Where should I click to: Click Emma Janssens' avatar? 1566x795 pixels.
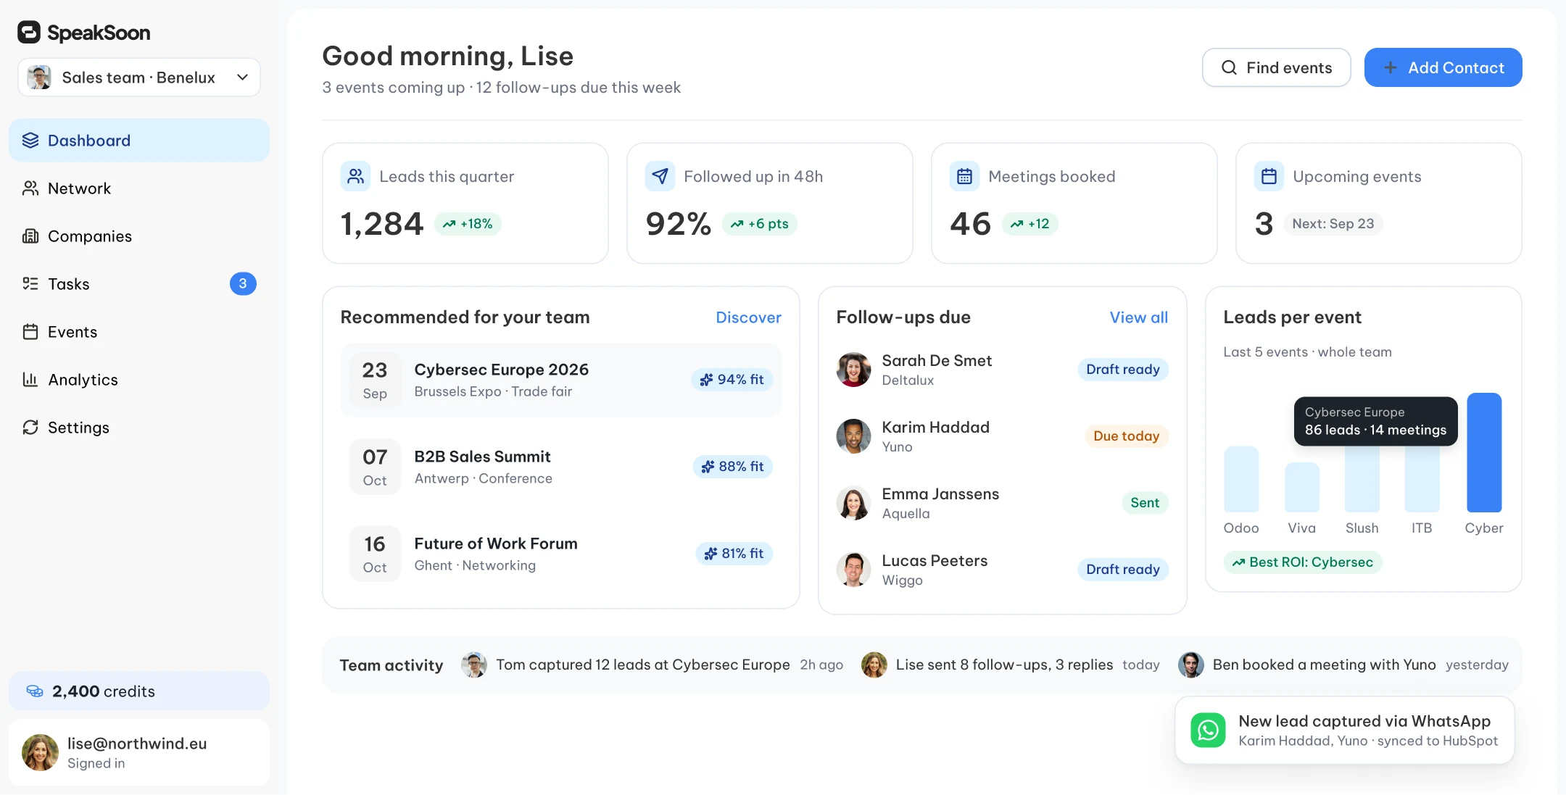[853, 503]
